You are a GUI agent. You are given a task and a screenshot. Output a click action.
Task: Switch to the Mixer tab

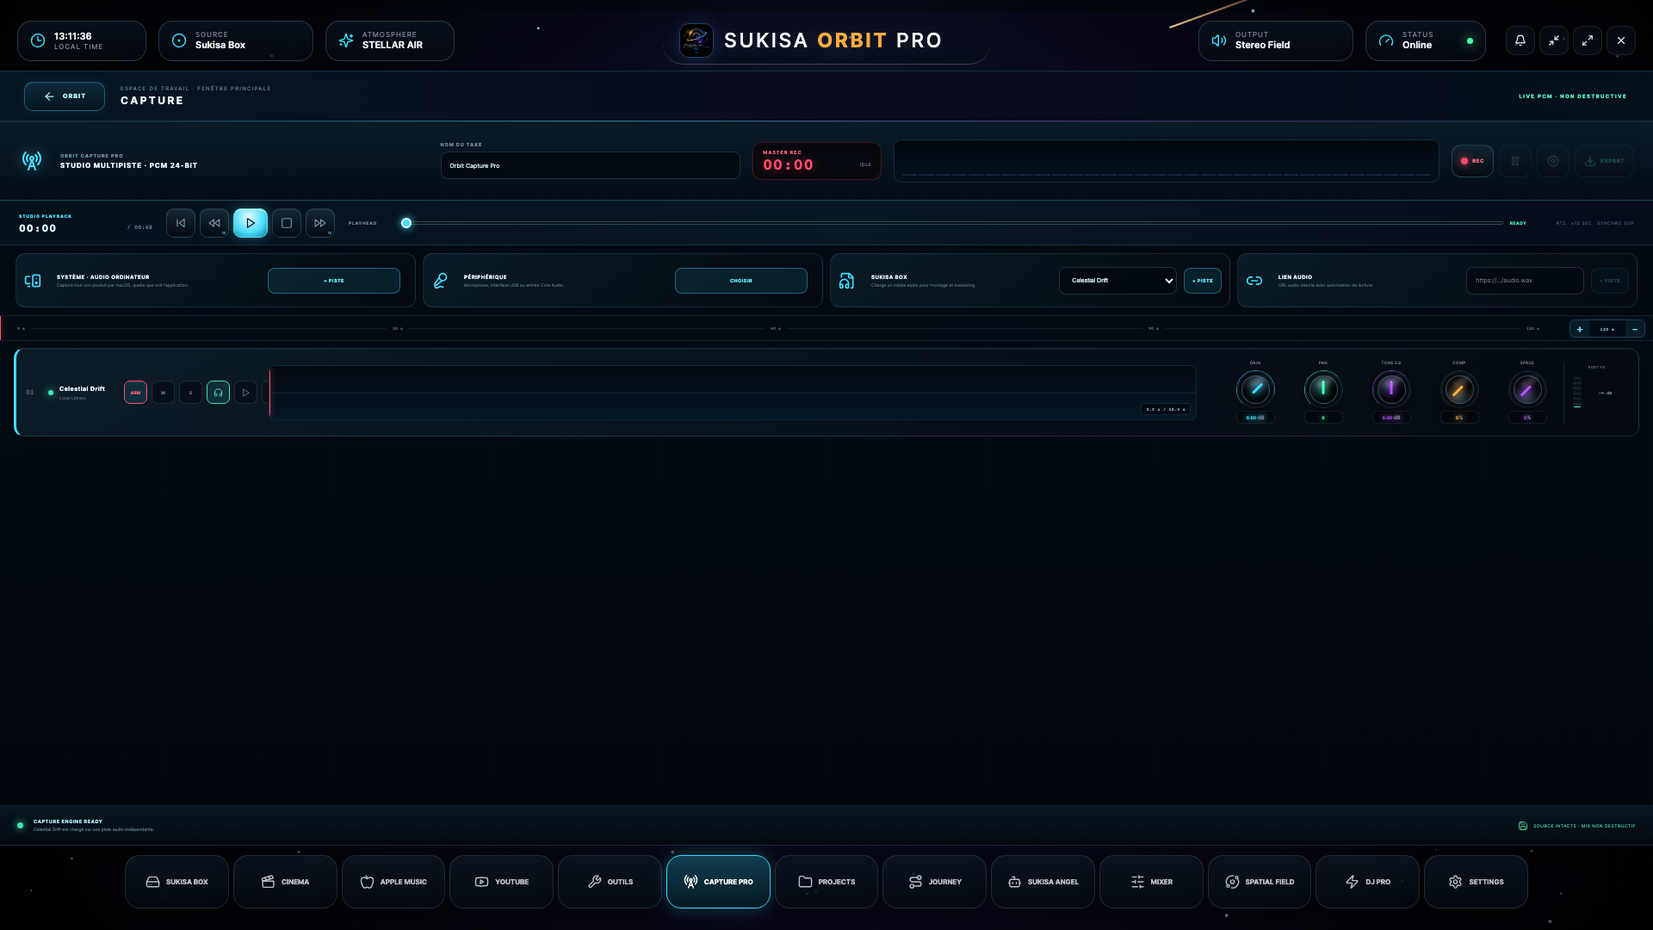(x=1151, y=882)
